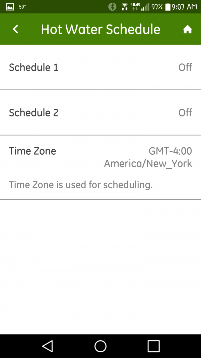Tap Hot Water Schedule title
201x358 pixels.
click(100, 30)
